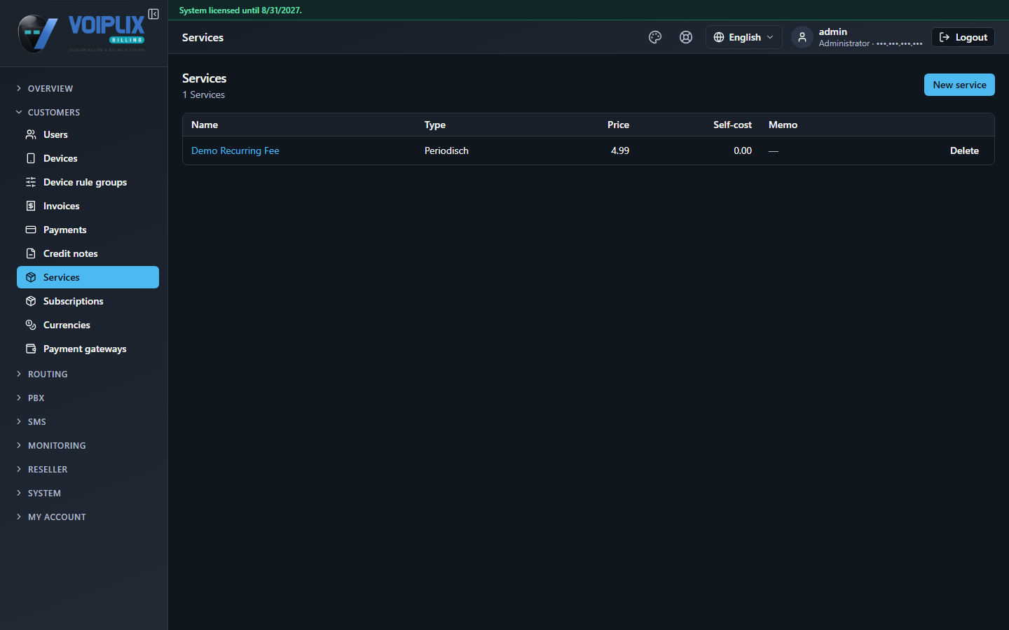Open Device rule groups
The image size is (1009, 630).
pos(88,182)
